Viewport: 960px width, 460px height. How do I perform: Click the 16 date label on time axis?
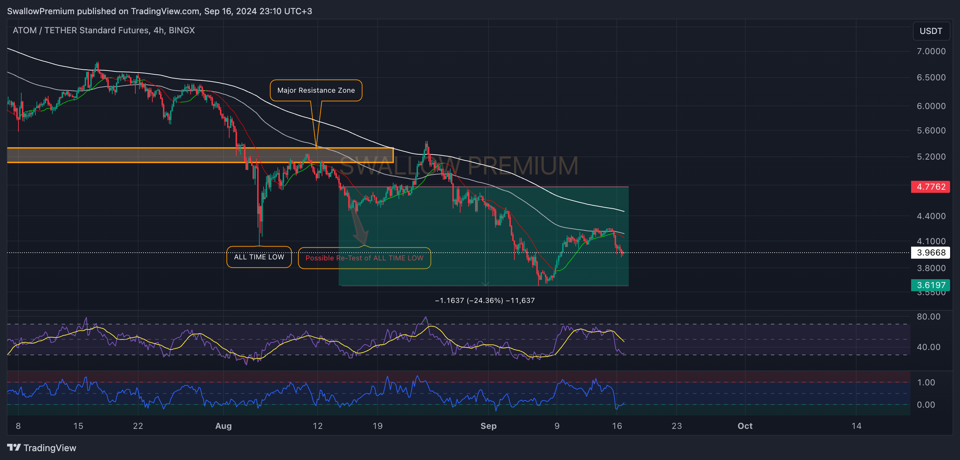click(x=617, y=426)
